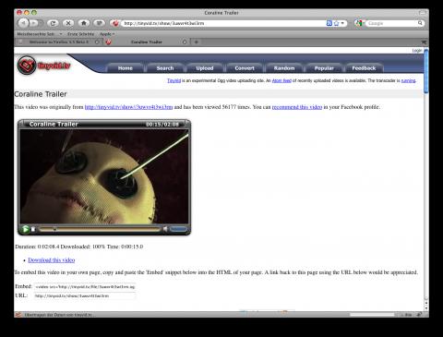The width and height of the screenshot is (443, 337).
Task: Go to the home page icon
Action: (84, 23)
